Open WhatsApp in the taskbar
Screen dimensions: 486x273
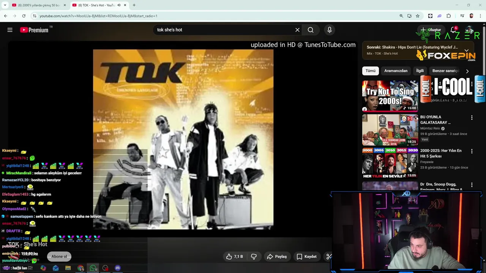93,268
